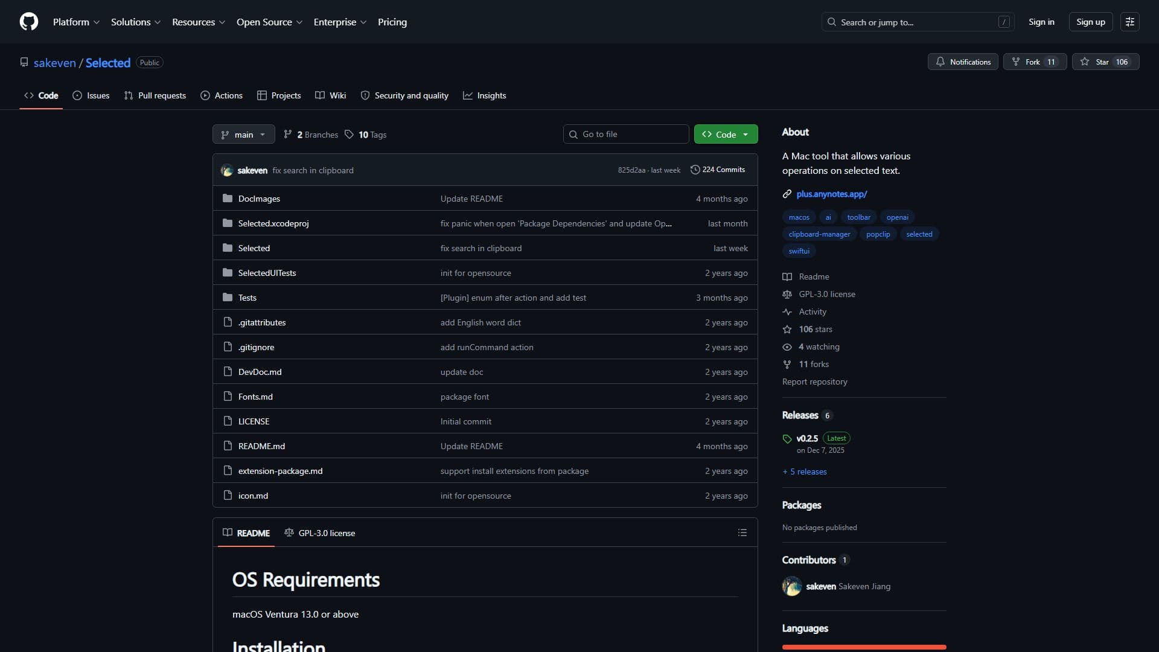Switch to the Wiki tab
Screen dimensions: 1159x652
331,95
